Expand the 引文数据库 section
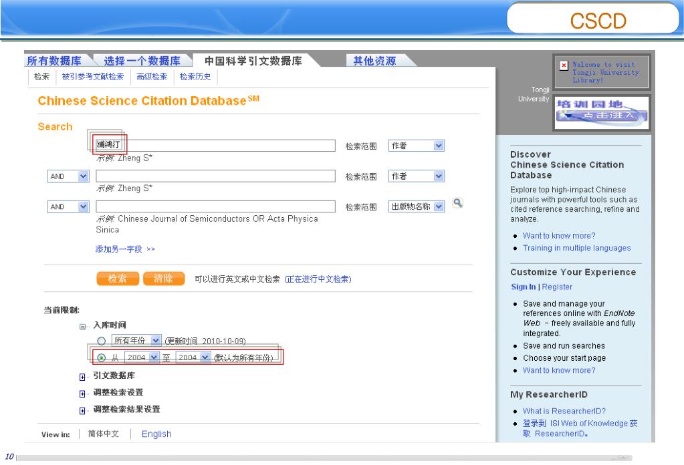 click(83, 376)
